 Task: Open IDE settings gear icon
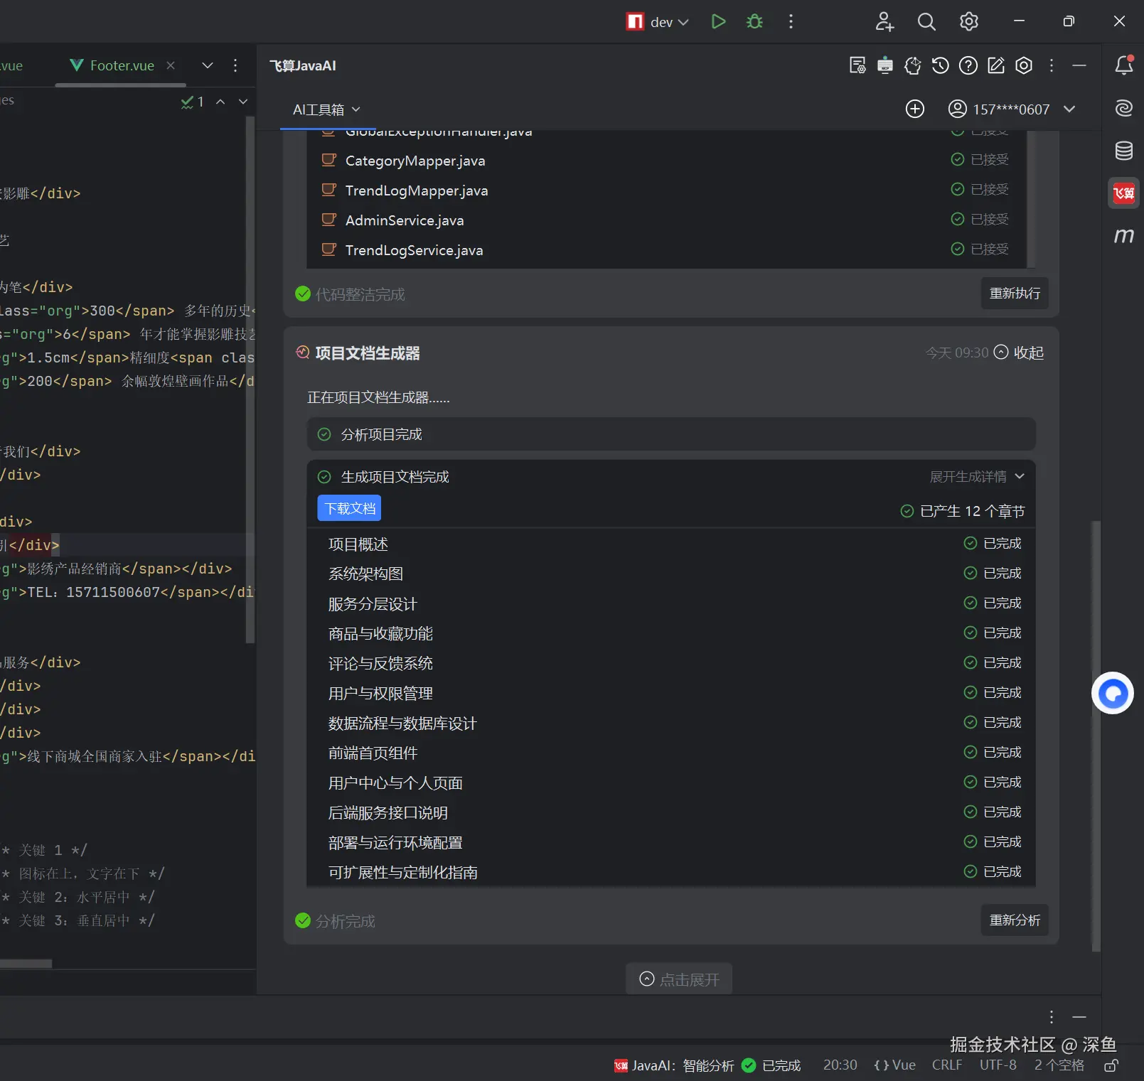969,21
